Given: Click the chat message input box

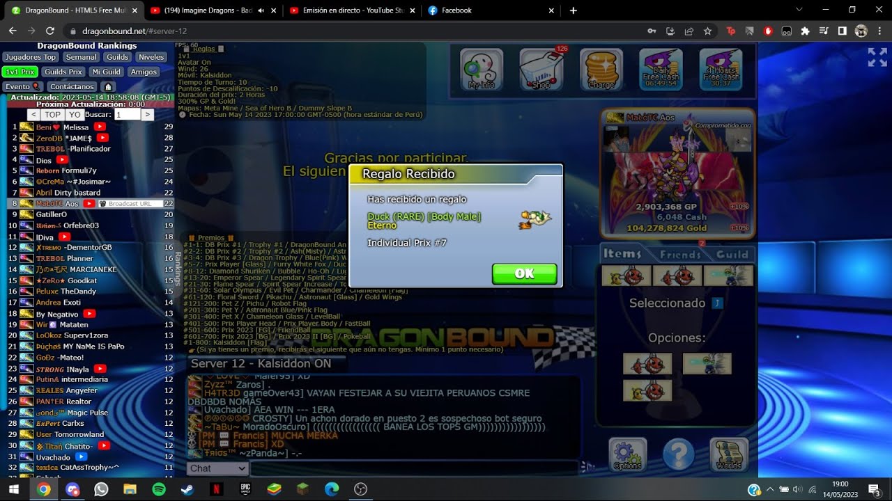Looking at the screenshot, I should [x=415, y=468].
